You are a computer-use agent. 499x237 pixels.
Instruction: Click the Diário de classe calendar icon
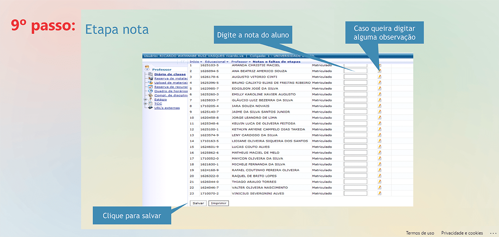tap(150, 74)
